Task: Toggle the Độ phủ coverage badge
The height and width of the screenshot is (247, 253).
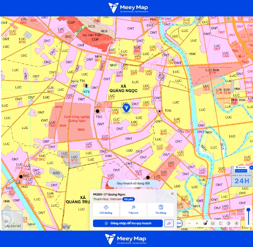Action: [128, 199]
